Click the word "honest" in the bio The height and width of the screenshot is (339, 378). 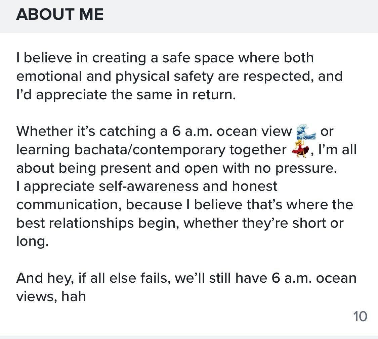pos(255,186)
